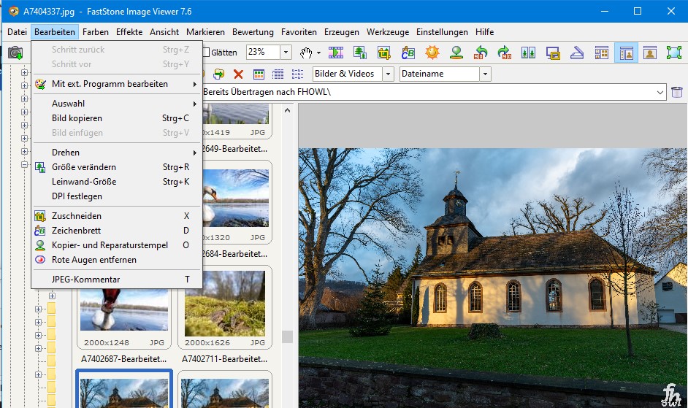
Task: Collapse the expanded folder tree node
Action: coord(25,164)
